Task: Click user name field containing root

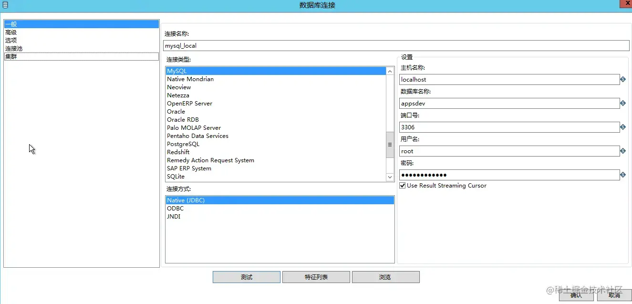Action: click(x=509, y=151)
